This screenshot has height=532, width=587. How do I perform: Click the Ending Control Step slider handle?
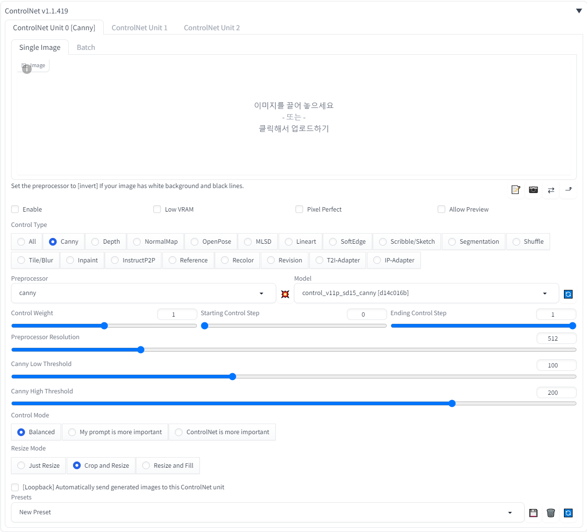573,326
